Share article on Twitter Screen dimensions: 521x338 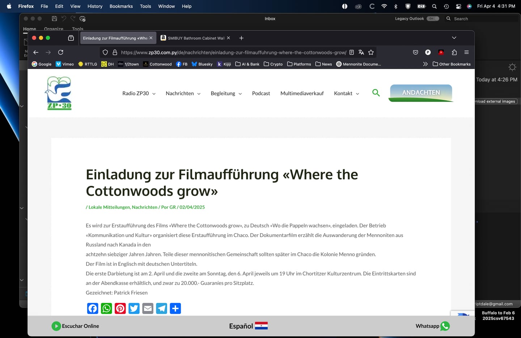[x=134, y=308]
